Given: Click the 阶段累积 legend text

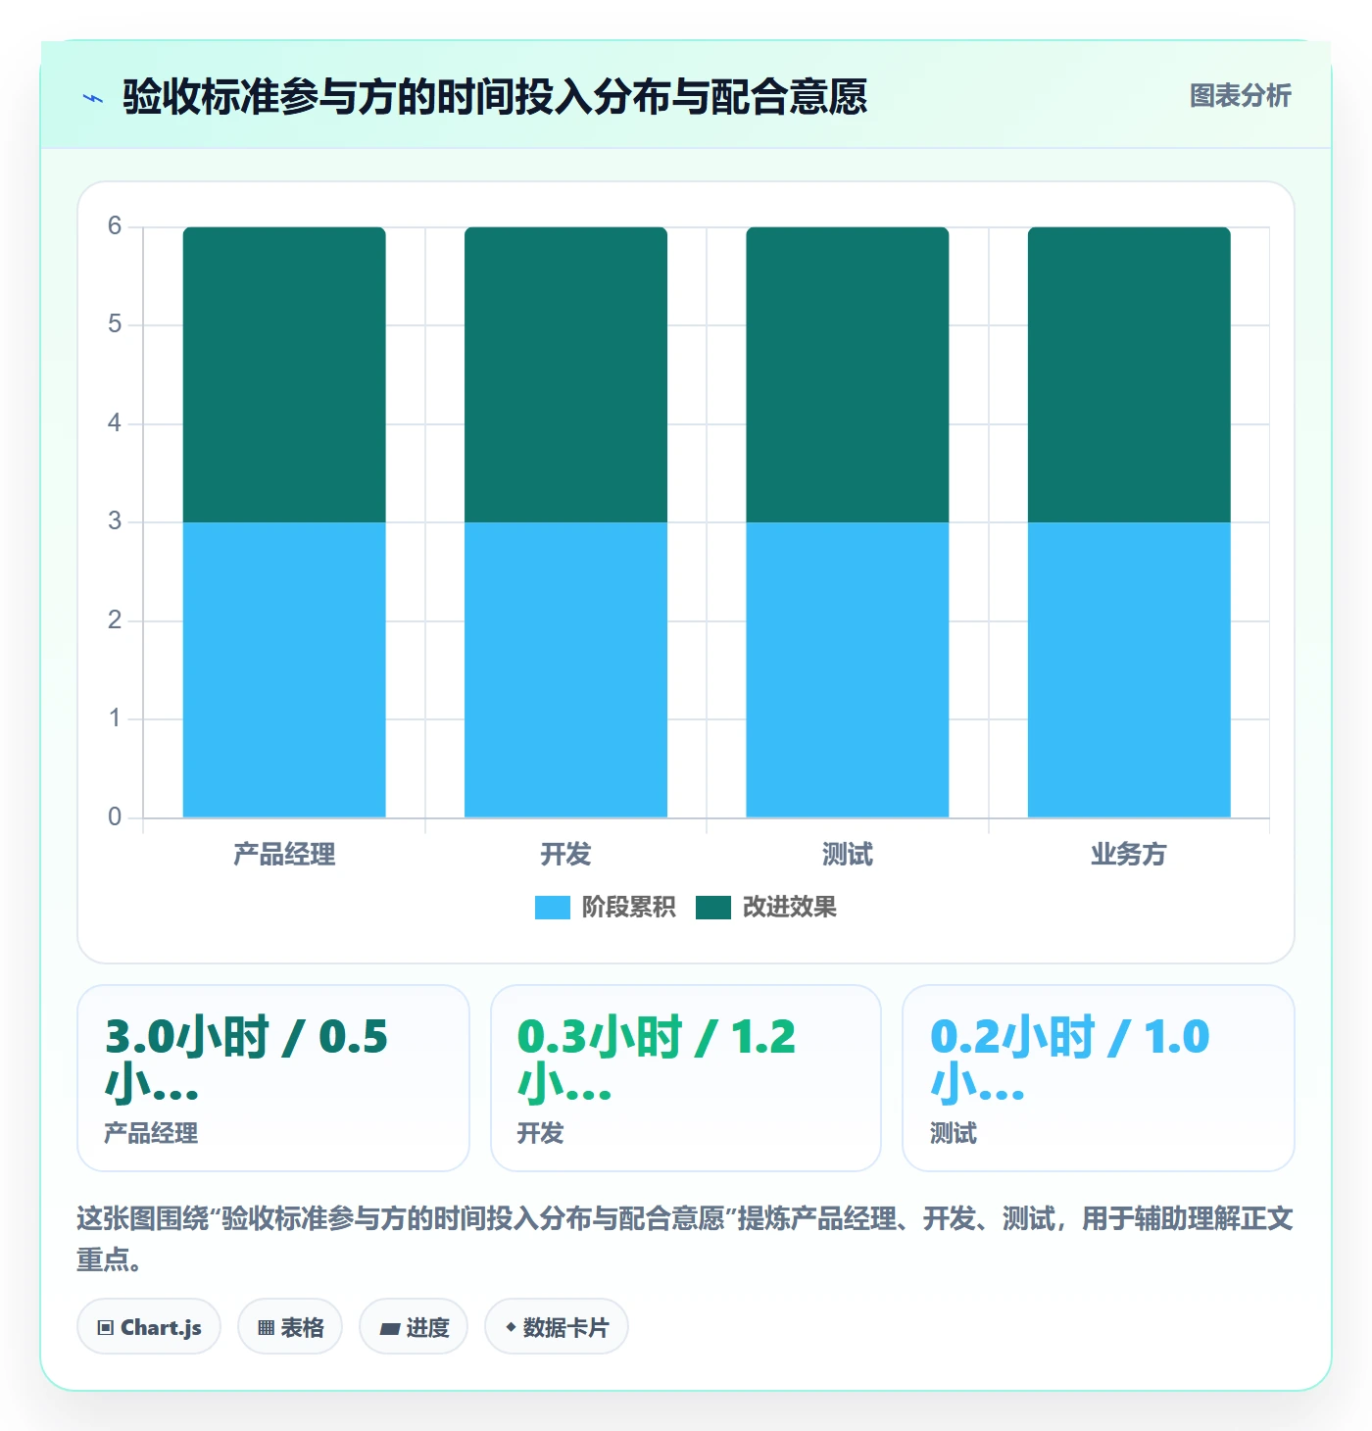Looking at the screenshot, I should (628, 908).
